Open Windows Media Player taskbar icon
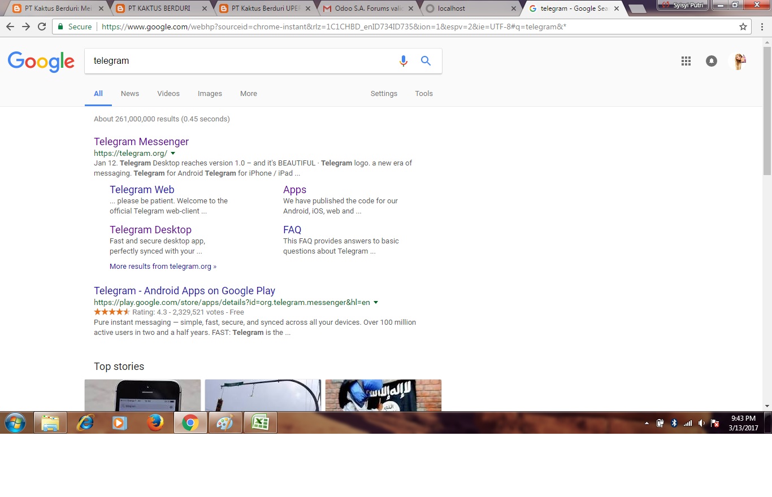This screenshot has width=772, height=497. (x=120, y=422)
